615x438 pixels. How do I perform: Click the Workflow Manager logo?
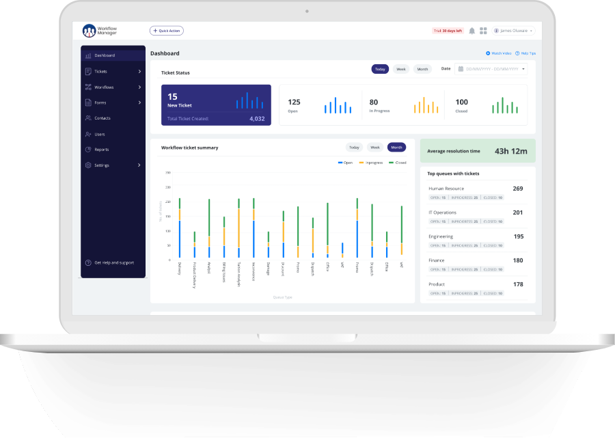click(100, 31)
